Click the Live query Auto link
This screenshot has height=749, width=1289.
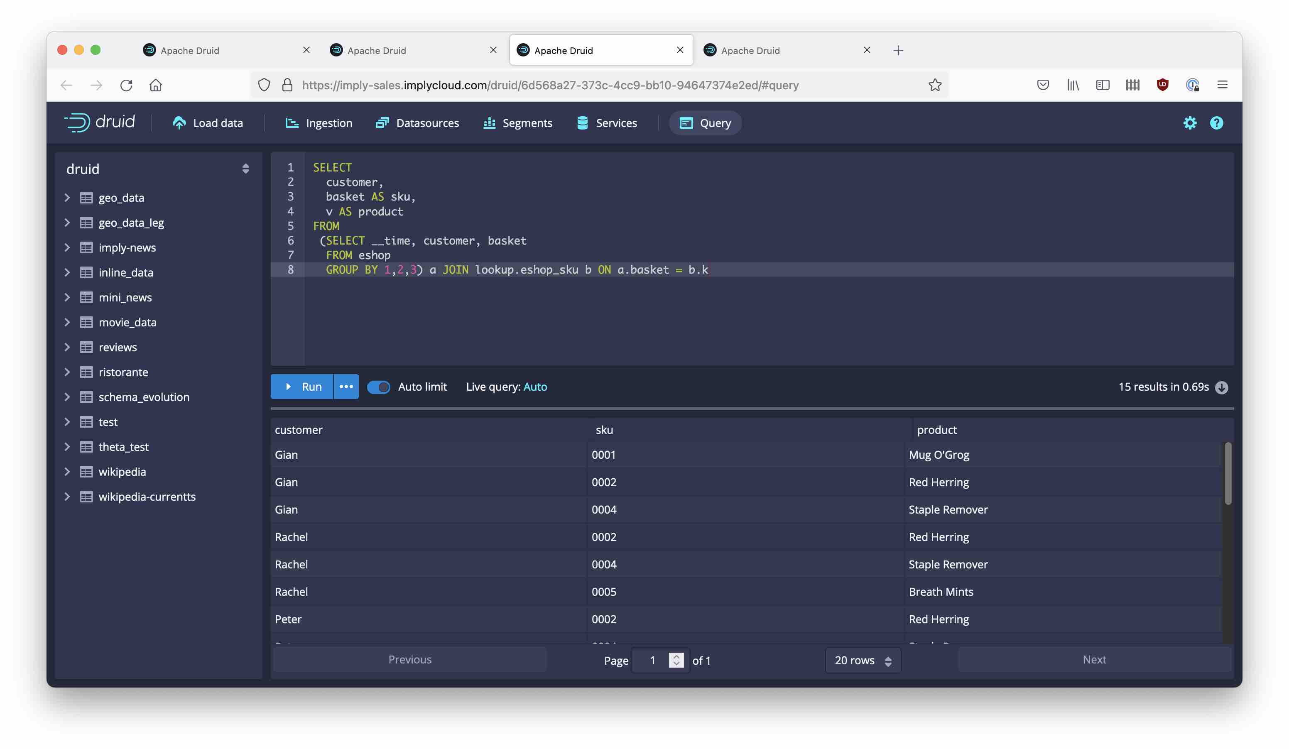535,387
